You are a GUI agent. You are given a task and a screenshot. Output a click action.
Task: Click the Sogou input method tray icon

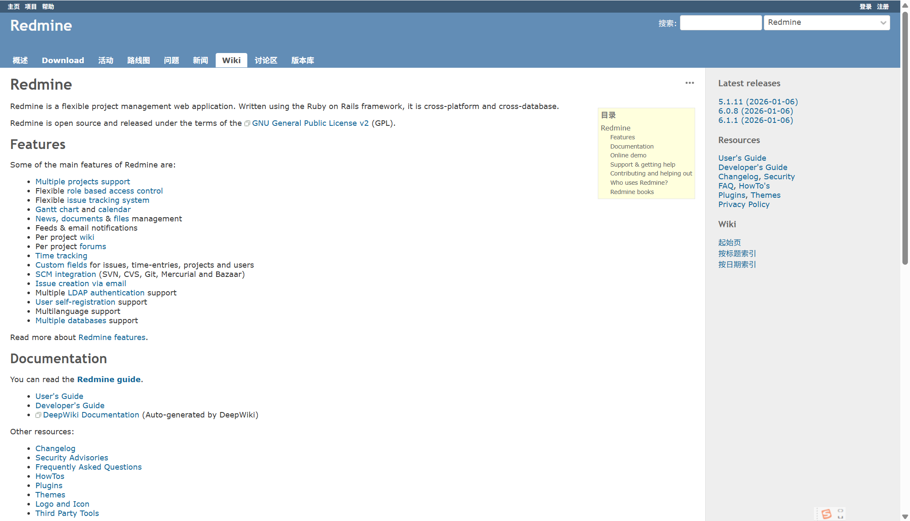pyautogui.click(x=826, y=513)
